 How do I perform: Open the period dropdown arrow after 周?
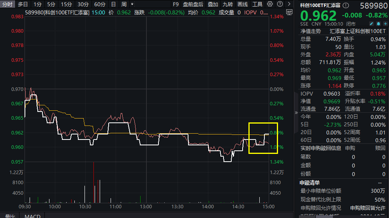click(132, 4)
